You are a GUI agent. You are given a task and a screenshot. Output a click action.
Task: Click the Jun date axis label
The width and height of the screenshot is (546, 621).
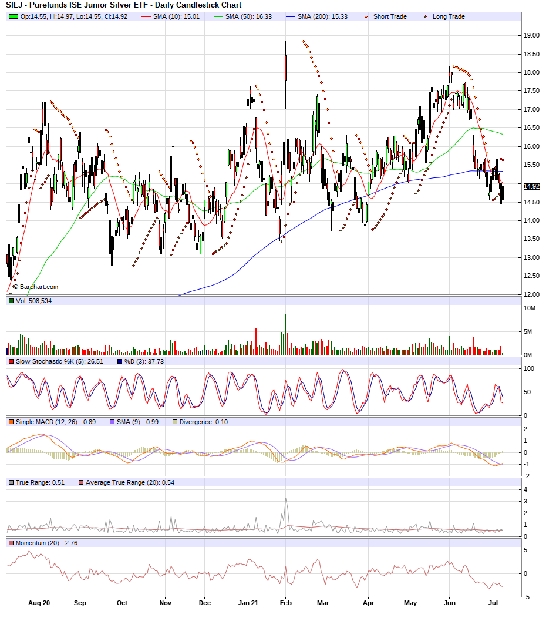tap(450, 603)
